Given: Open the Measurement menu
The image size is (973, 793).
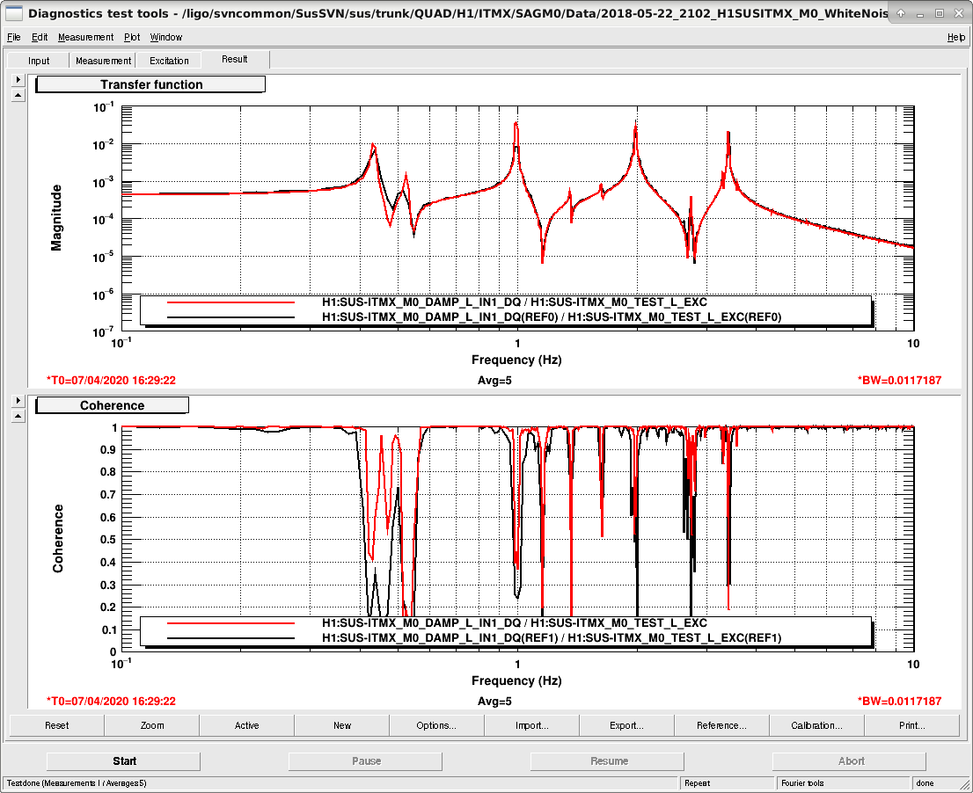Looking at the screenshot, I should (85, 37).
